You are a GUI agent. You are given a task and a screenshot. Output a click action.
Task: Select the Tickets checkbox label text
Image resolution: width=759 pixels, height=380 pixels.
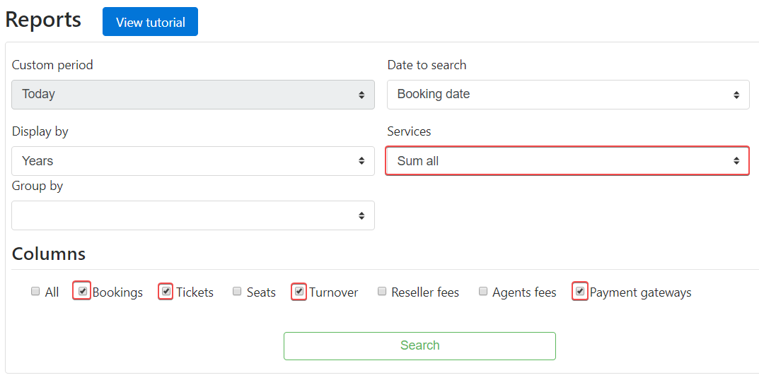[195, 292]
